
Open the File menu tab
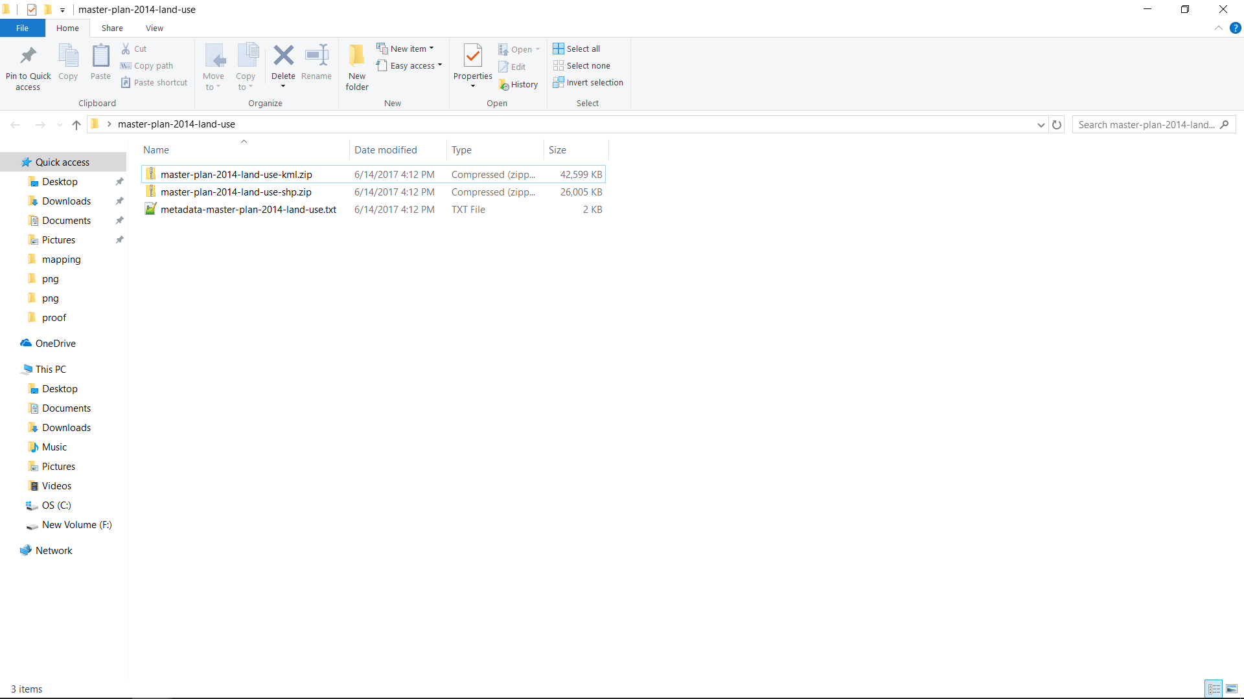point(22,28)
